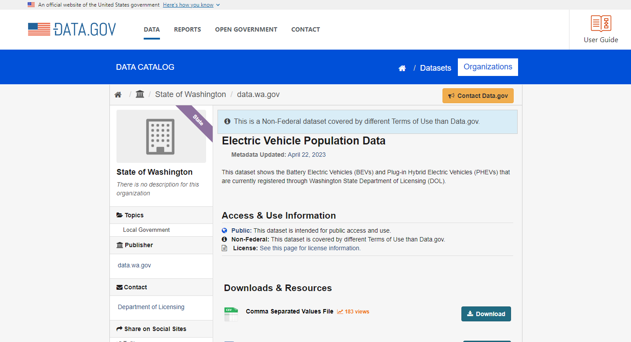Click the US flag icon in banner
This screenshot has height=342, width=631.
(31, 5)
